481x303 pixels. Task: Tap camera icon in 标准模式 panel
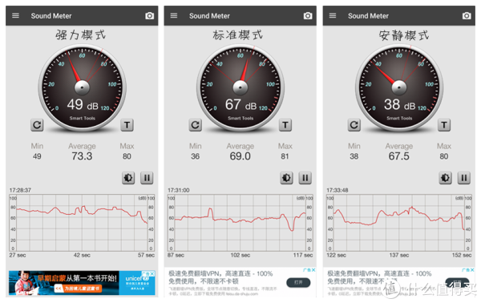pyautogui.click(x=308, y=16)
